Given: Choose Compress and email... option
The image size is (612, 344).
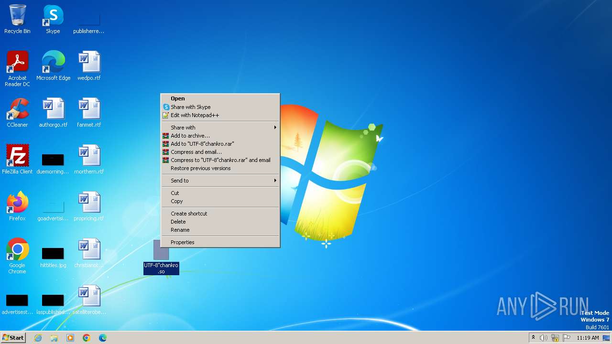Looking at the screenshot, I should click(220, 152).
